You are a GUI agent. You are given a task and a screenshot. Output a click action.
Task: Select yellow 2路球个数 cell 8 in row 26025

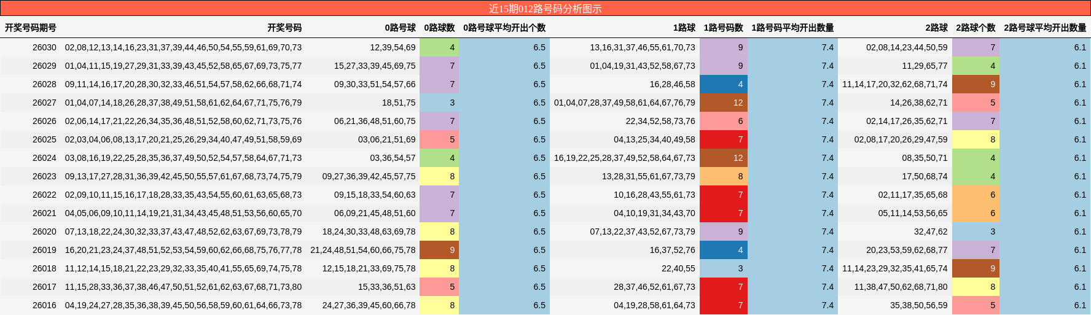click(x=976, y=139)
